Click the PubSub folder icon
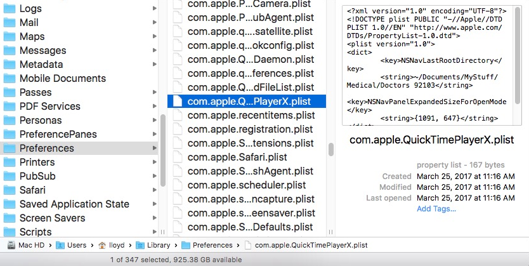 pos(9,176)
